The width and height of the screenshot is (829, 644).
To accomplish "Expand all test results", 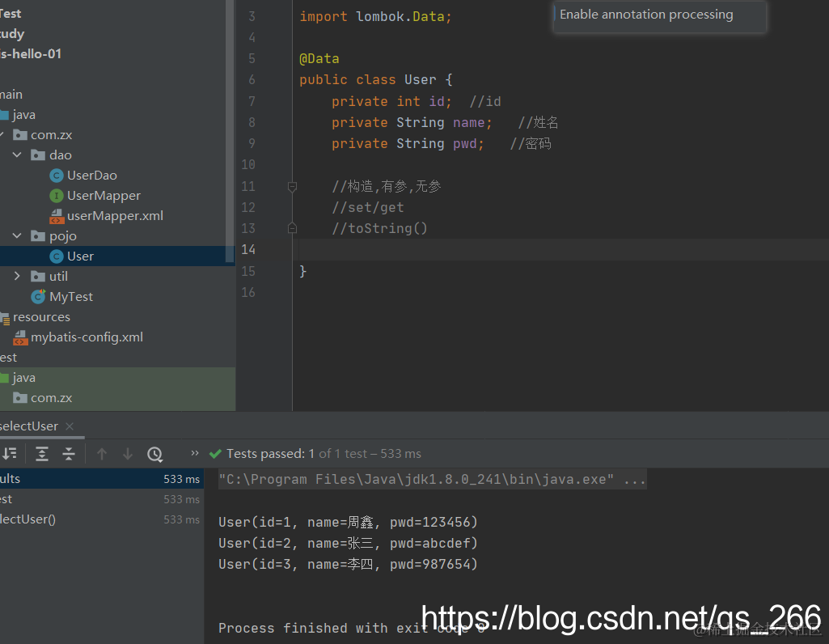I will point(42,454).
